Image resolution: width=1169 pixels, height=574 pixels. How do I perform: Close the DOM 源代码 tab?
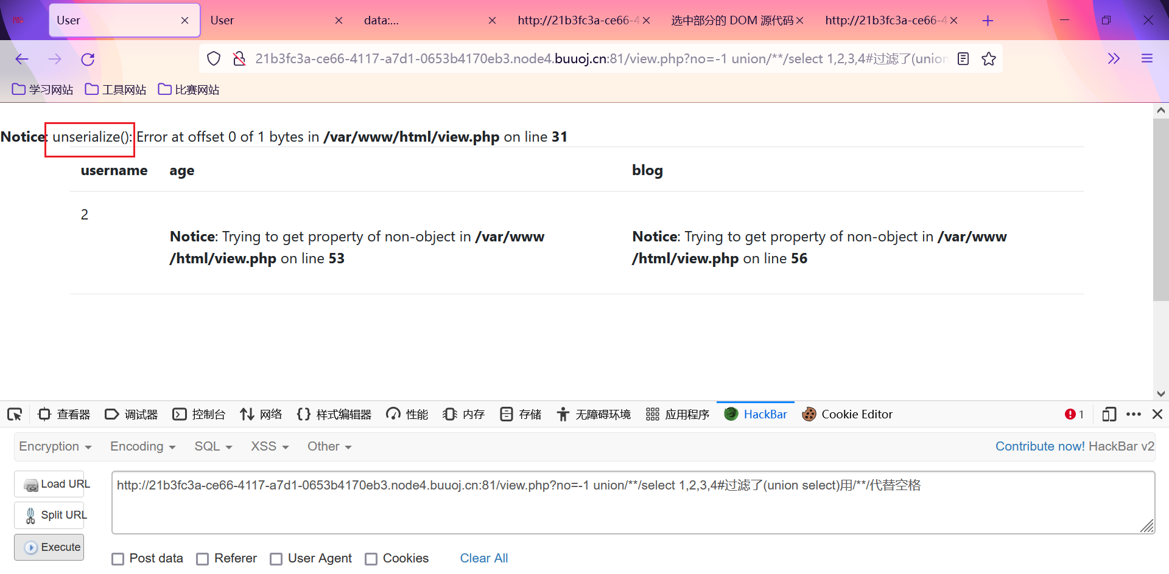pos(799,21)
